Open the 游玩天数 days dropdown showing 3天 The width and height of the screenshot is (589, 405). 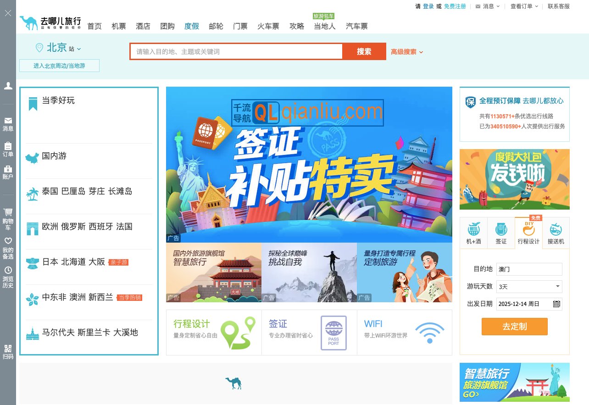tap(529, 286)
